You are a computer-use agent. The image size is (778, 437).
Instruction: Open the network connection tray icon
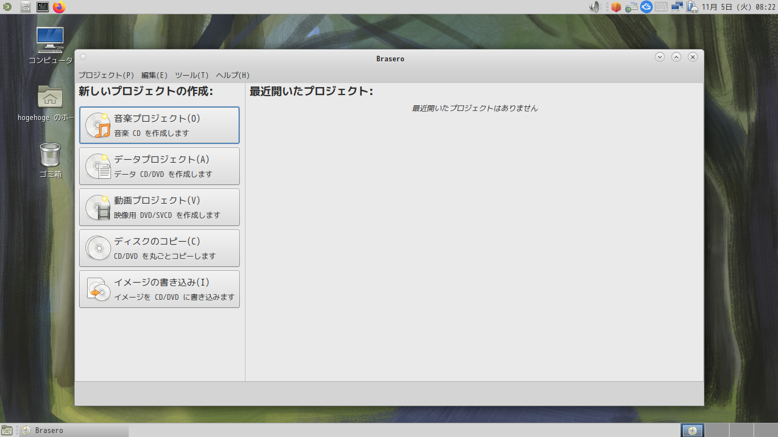click(x=677, y=7)
